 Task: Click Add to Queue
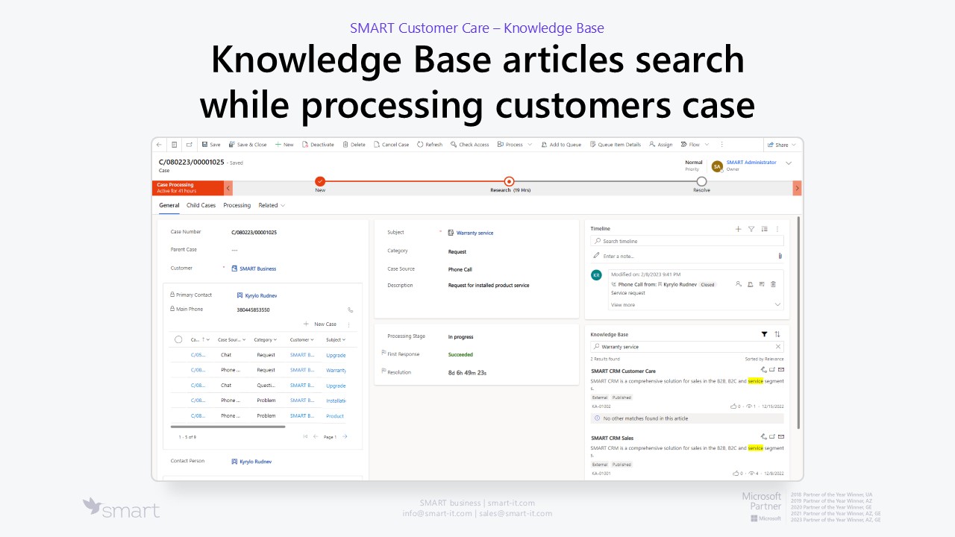[x=561, y=145]
